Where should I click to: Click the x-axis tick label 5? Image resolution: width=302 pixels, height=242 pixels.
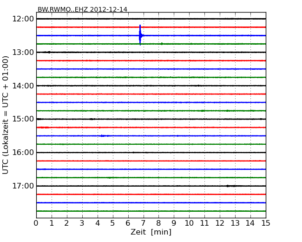pyautogui.click(x=113, y=223)
